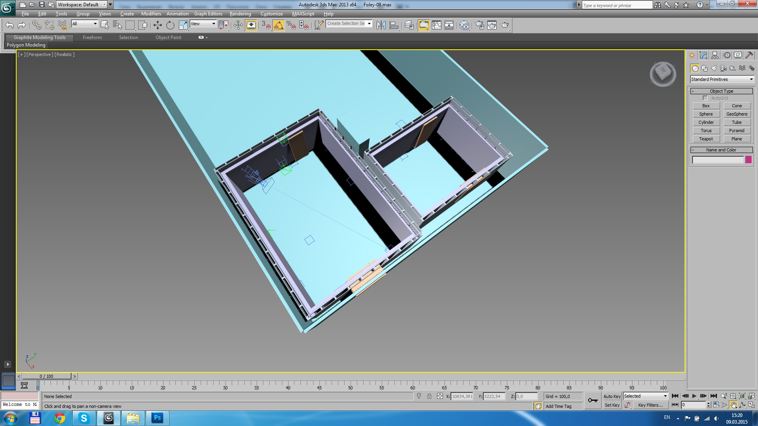
Task: Select the Rotate tool
Action: (170, 25)
